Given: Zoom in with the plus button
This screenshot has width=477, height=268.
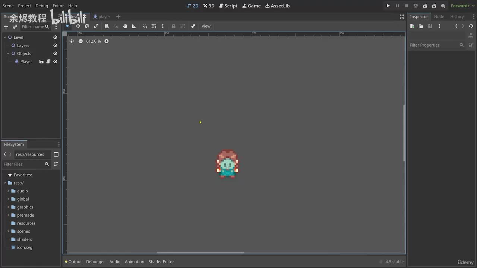Looking at the screenshot, I should [x=106, y=41].
